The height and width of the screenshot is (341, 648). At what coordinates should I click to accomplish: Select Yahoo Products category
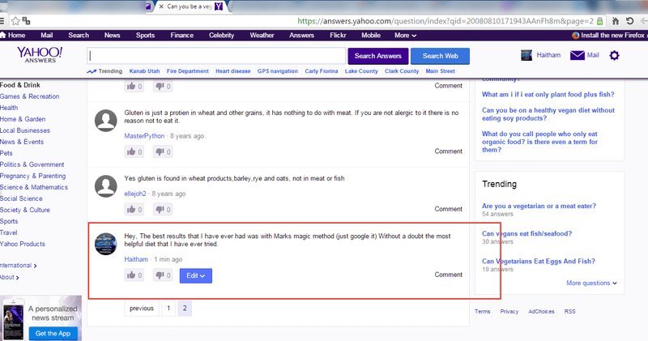tap(23, 244)
